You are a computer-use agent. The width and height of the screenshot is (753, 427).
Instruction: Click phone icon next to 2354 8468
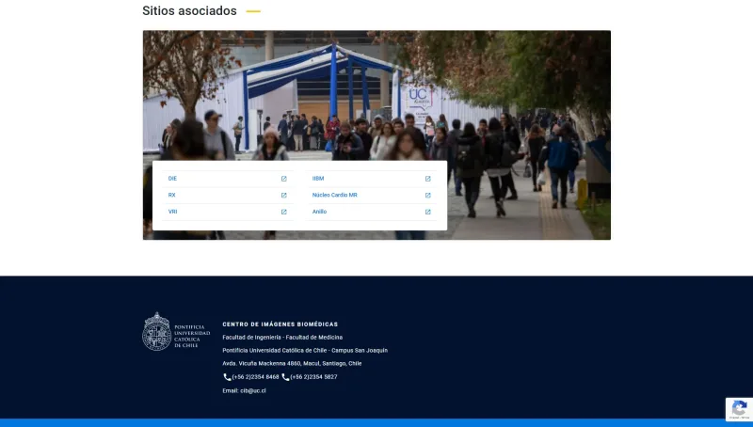(x=227, y=377)
